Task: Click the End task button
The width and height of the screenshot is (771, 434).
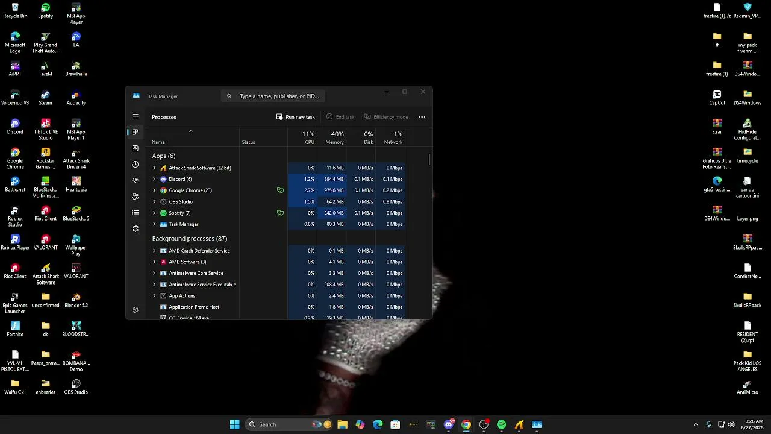Action: (x=340, y=117)
